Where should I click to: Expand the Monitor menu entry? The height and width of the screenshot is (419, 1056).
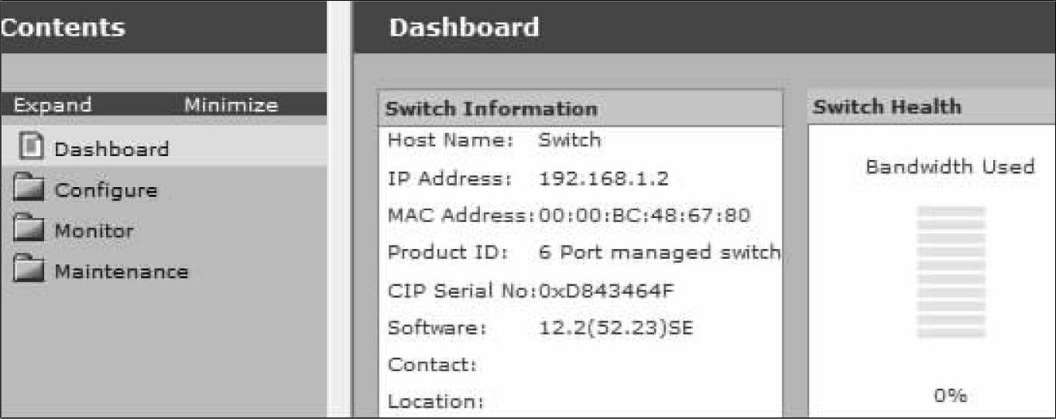(x=94, y=231)
